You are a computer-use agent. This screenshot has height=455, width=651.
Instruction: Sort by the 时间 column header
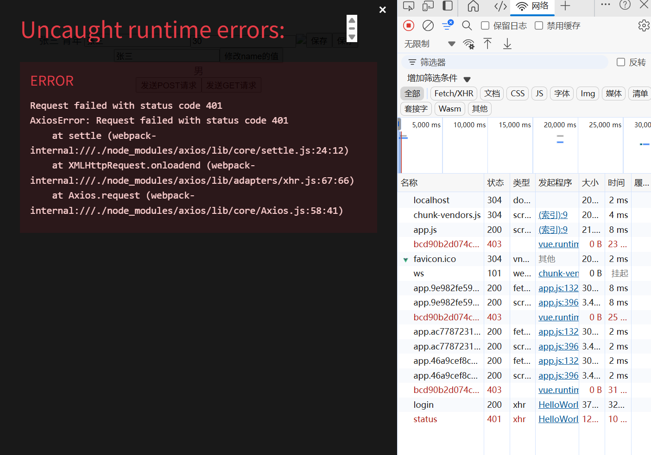[x=618, y=183]
